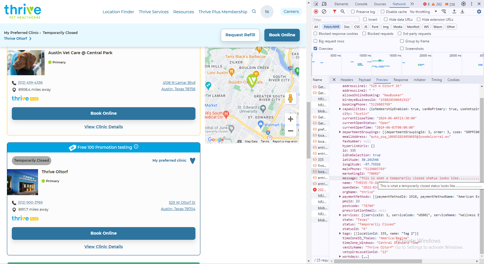Viewport: 484px width, 264px height.
Task: Click the export HAR download icon
Action: point(462,12)
